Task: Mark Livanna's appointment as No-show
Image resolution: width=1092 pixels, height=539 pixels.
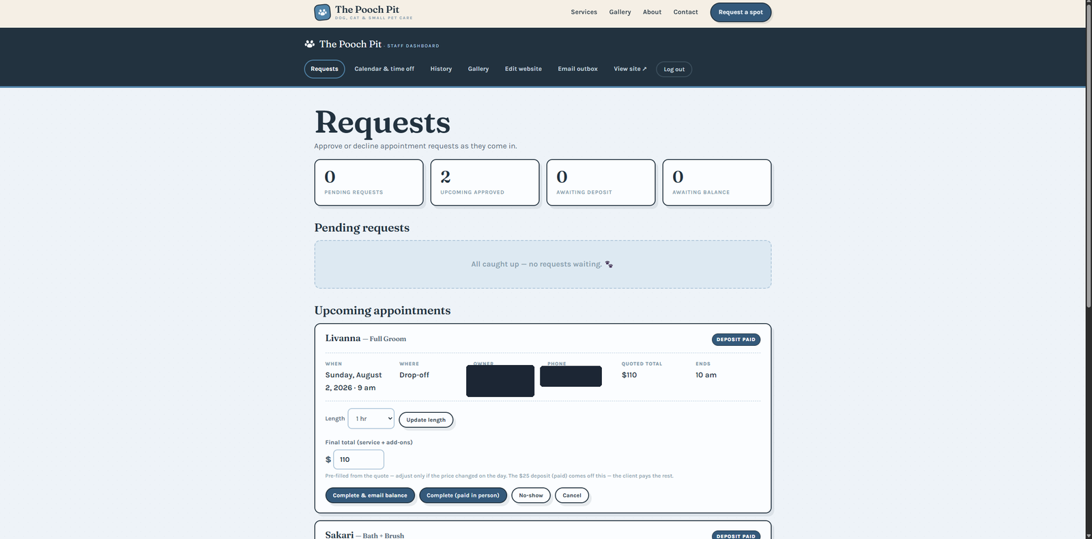Action: click(531, 495)
